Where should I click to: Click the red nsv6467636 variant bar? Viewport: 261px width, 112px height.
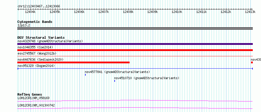click(73, 62)
